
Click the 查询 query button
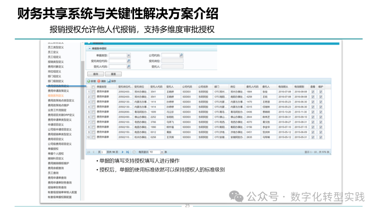click(x=95, y=74)
